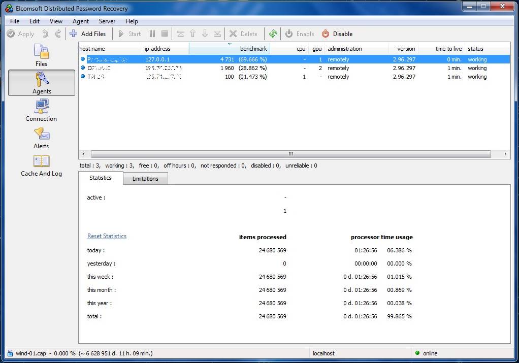Sort by the host name column header
Image resolution: width=519 pixels, height=363 pixels.
click(x=110, y=49)
